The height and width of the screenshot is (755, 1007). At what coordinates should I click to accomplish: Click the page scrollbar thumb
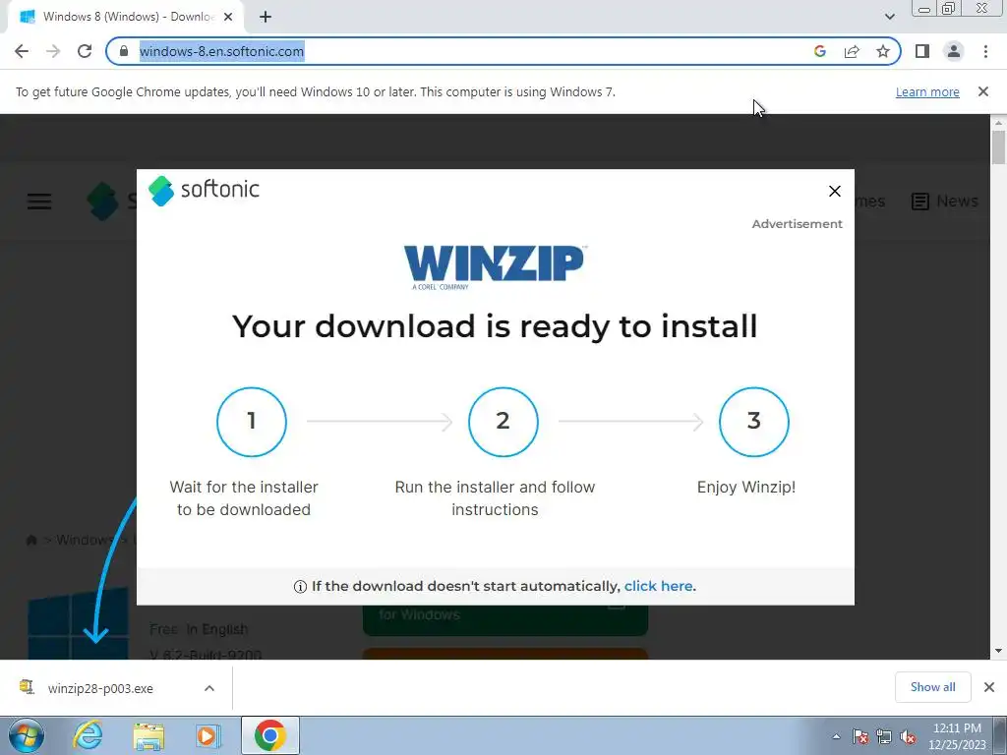pos(998,147)
